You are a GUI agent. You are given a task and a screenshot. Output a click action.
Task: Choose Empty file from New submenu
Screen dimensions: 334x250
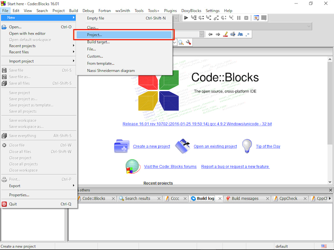point(124,18)
